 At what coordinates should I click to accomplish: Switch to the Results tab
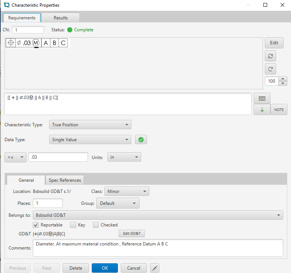coord(60,18)
